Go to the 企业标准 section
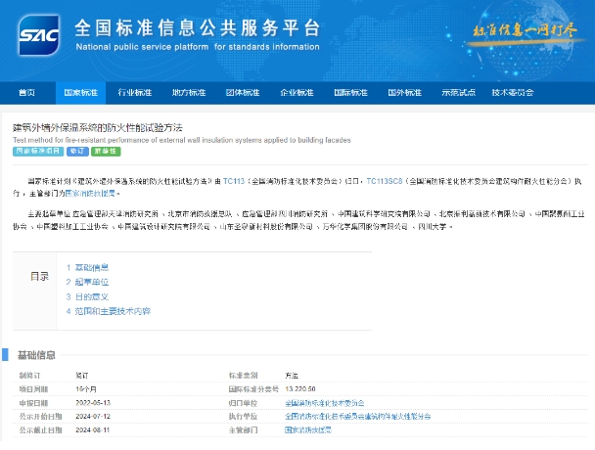595x450 pixels. click(x=297, y=93)
